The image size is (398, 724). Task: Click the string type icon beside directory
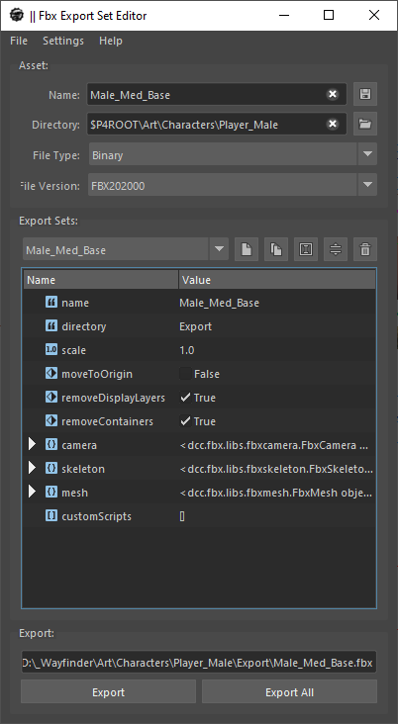51,326
